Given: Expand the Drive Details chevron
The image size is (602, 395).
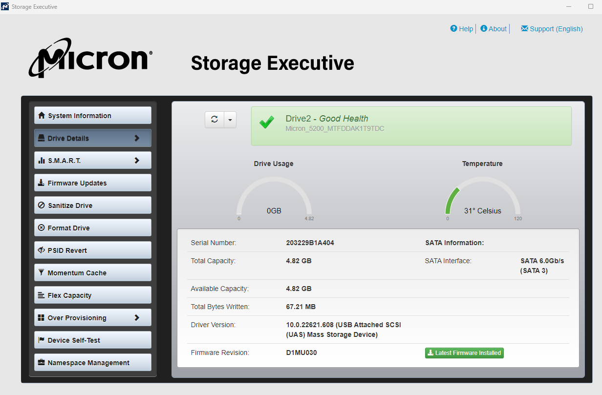Looking at the screenshot, I should (x=137, y=138).
